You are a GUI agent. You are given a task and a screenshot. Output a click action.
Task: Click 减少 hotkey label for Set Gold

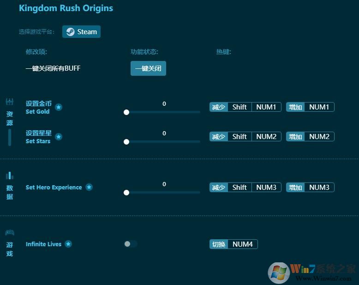coord(219,107)
